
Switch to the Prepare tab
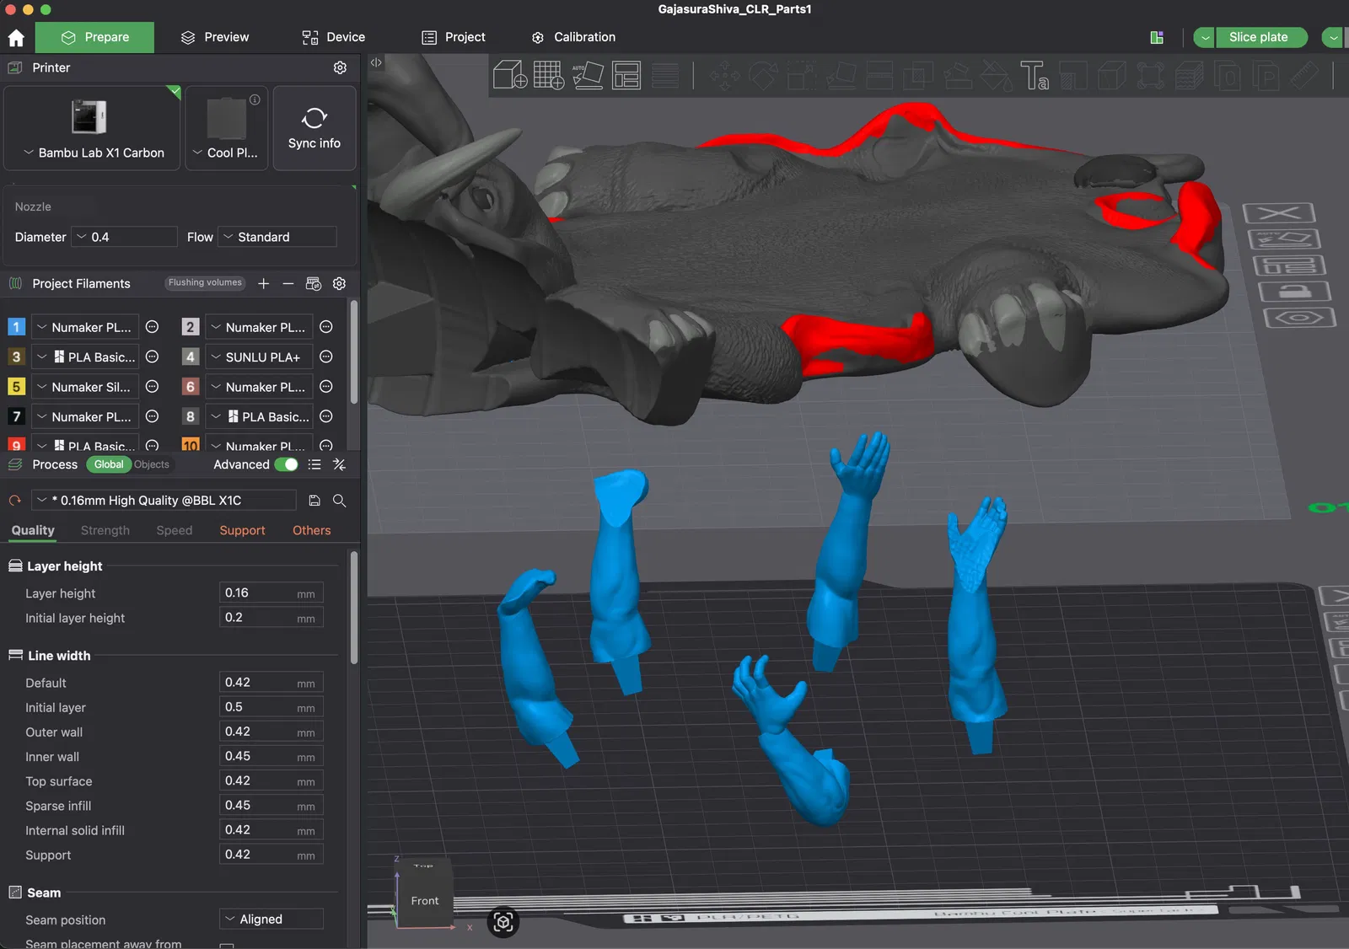[x=95, y=37]
